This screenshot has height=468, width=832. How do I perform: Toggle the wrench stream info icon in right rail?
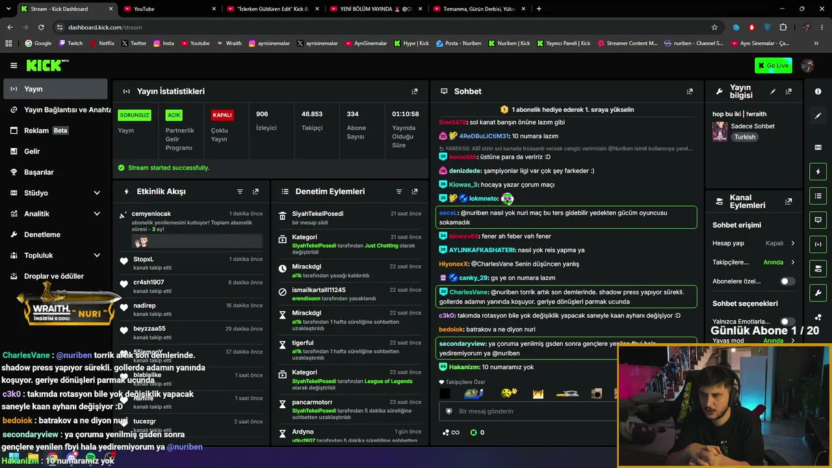pyautogui.click(x=818, y=292)
